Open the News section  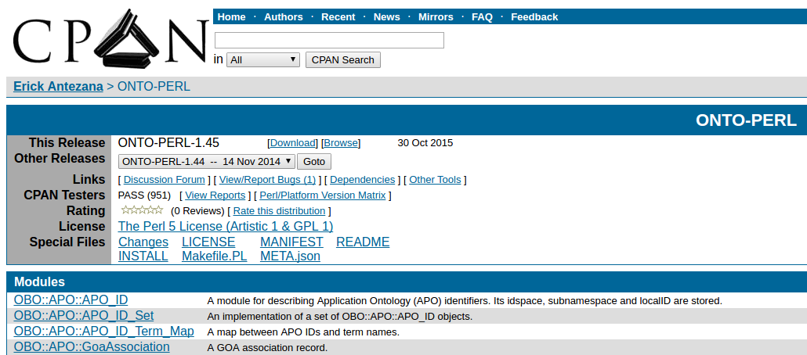coord(386,17)
